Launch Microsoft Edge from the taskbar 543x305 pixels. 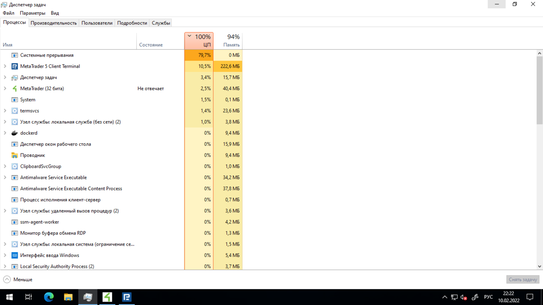click(49, 297)
